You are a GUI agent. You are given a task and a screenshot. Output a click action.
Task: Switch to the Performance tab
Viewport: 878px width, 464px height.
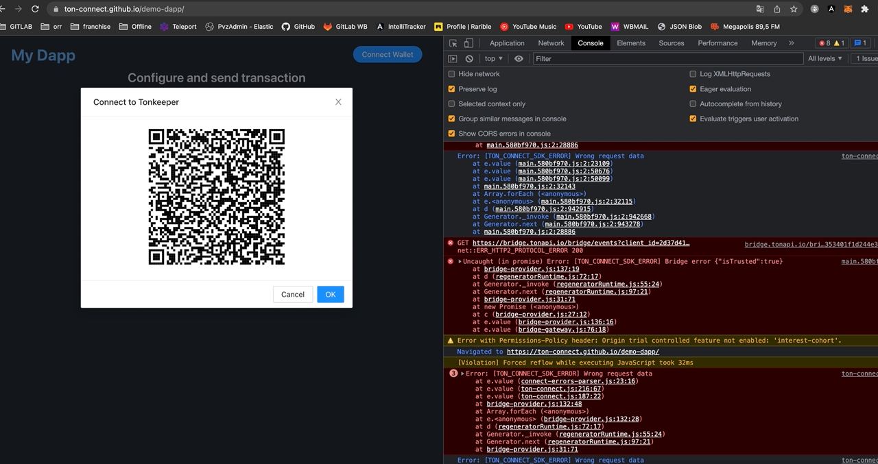(x=717, y=43)
